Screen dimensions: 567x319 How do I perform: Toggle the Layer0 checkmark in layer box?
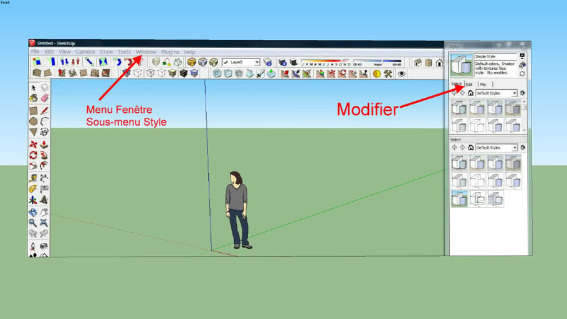point(226,62)
